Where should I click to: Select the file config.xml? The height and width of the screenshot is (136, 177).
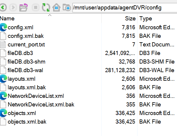pyautogui.click(x=20, y=27)
